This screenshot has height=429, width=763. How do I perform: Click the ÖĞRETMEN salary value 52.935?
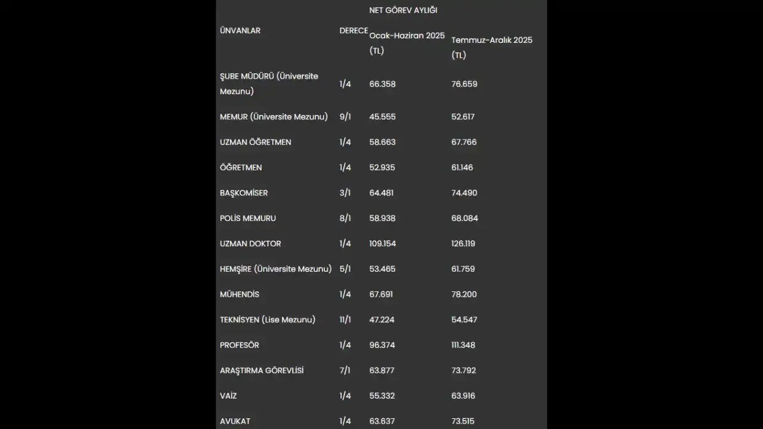(x=382, y=167)
